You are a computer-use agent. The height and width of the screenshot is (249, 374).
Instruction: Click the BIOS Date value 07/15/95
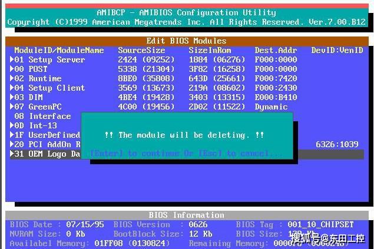[x=85, y=224]
